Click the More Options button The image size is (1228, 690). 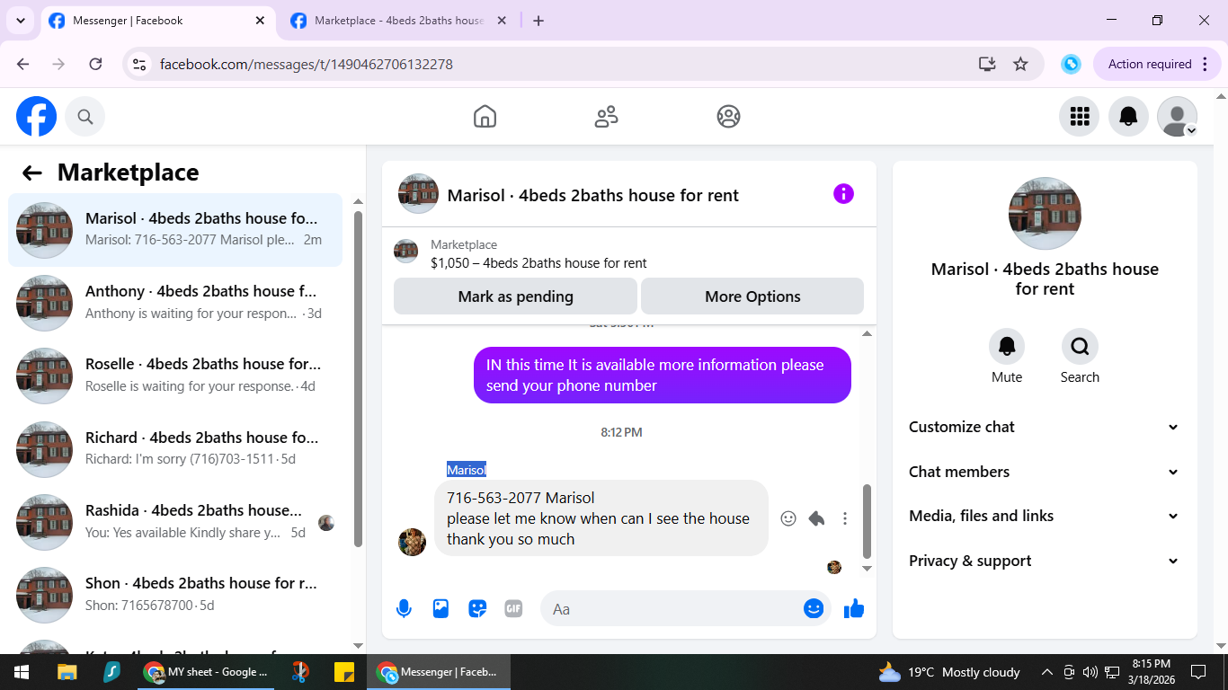pyautogui.click(x=752, y=296)
